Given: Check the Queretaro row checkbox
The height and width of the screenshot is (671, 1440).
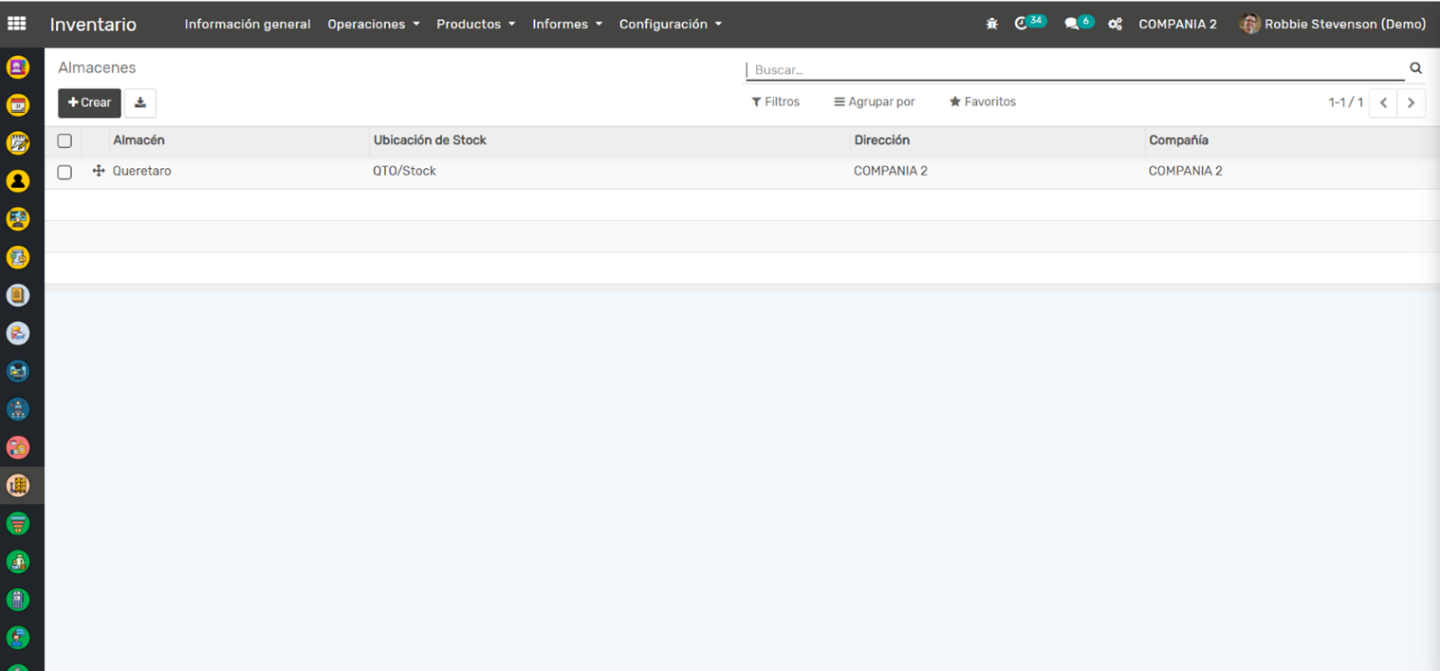Looking at the screenshot, I should 65,172.
